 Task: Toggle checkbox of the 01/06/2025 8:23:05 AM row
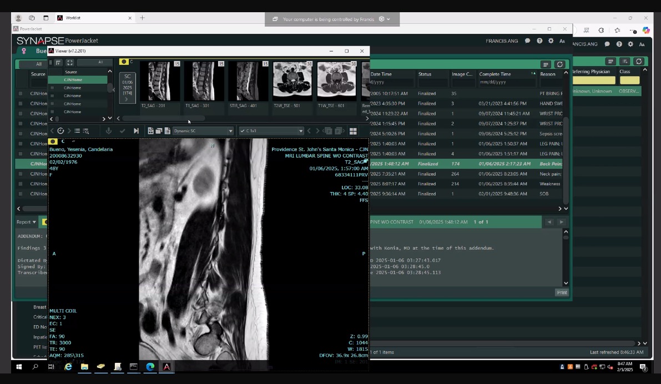point(20,174)
